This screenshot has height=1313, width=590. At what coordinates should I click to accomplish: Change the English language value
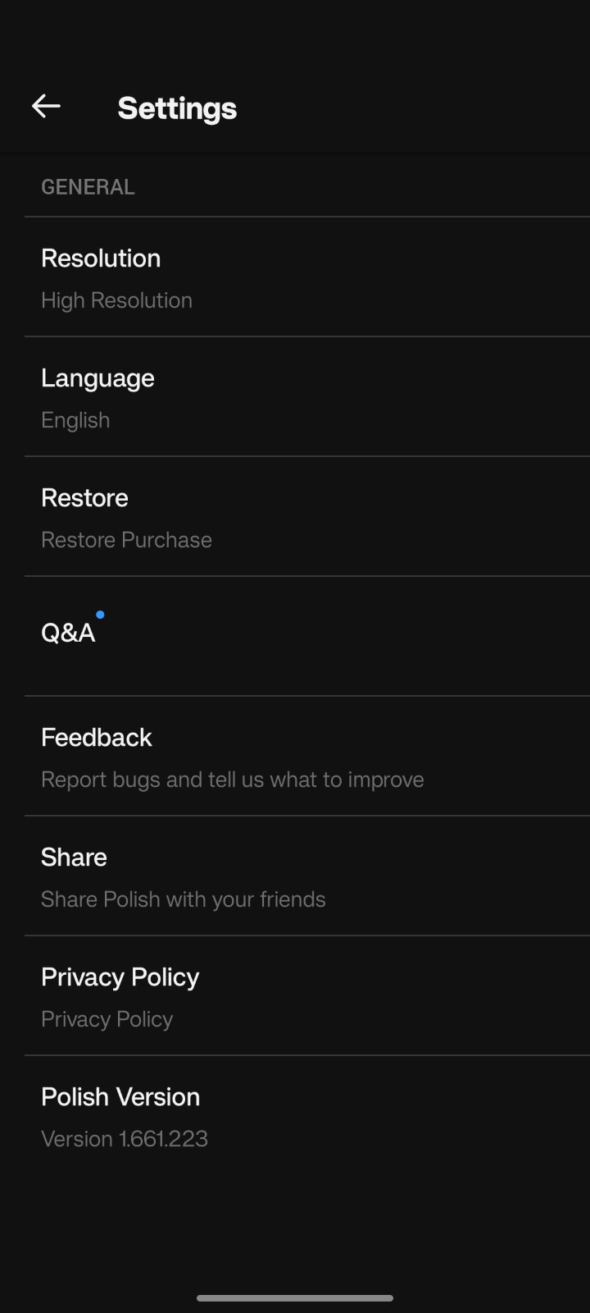pyautogui.click(x=75, y=420)
